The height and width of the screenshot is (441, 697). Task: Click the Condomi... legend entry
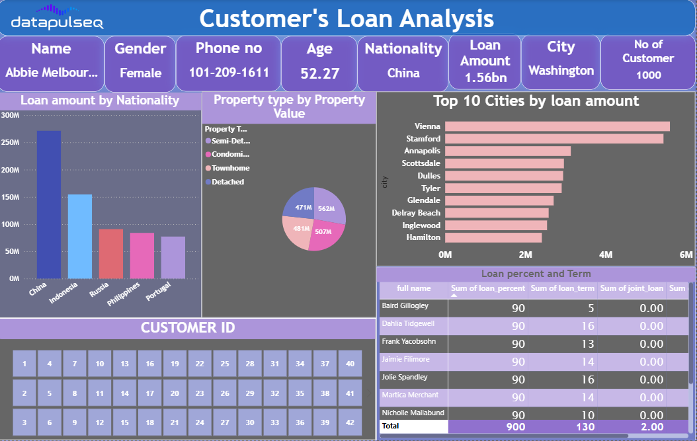click(227, 154)
